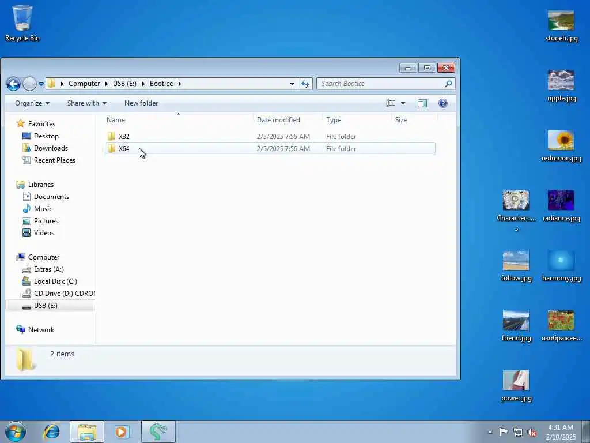Image resolution: width=590 pixels, height=443 pixels.
Task: Sort by Date modified column header
Action: [x=288, y=120]
